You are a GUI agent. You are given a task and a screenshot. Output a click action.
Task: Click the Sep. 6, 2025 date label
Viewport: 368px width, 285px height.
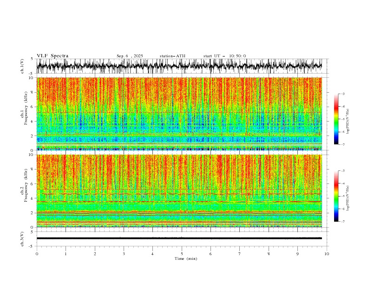pyautogui.click(x=130, y=56)
